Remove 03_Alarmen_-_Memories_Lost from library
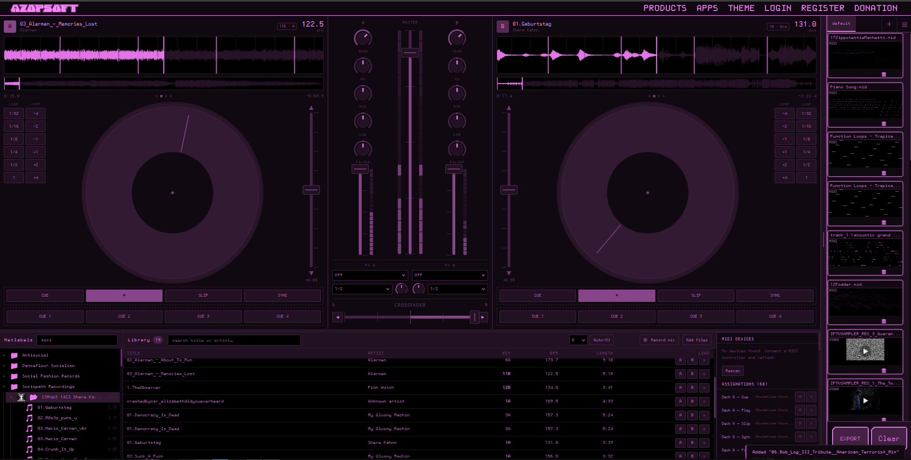 coord(704,374)
